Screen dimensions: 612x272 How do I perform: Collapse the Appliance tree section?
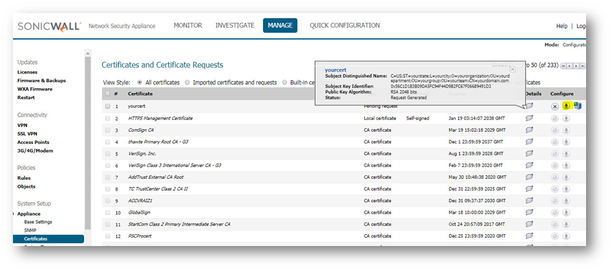point(14,213)
